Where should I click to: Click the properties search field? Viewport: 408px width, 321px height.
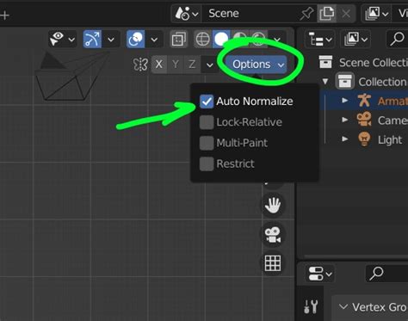(x=387, y=274)
